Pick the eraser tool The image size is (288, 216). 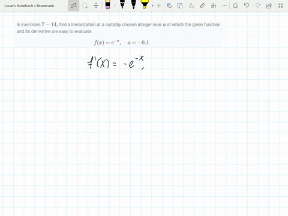tap(107, 5)
